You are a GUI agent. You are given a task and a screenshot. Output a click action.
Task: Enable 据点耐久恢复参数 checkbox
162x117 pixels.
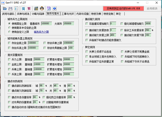coord(87,30)
